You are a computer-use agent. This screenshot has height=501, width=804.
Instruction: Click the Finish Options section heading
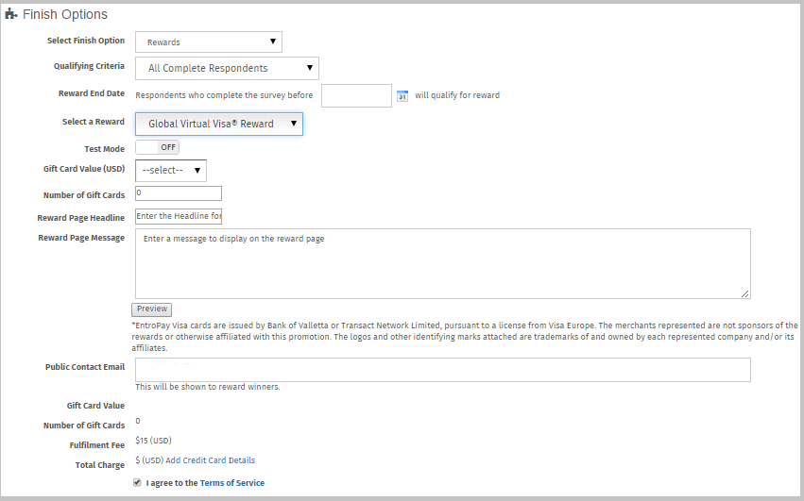65,15
